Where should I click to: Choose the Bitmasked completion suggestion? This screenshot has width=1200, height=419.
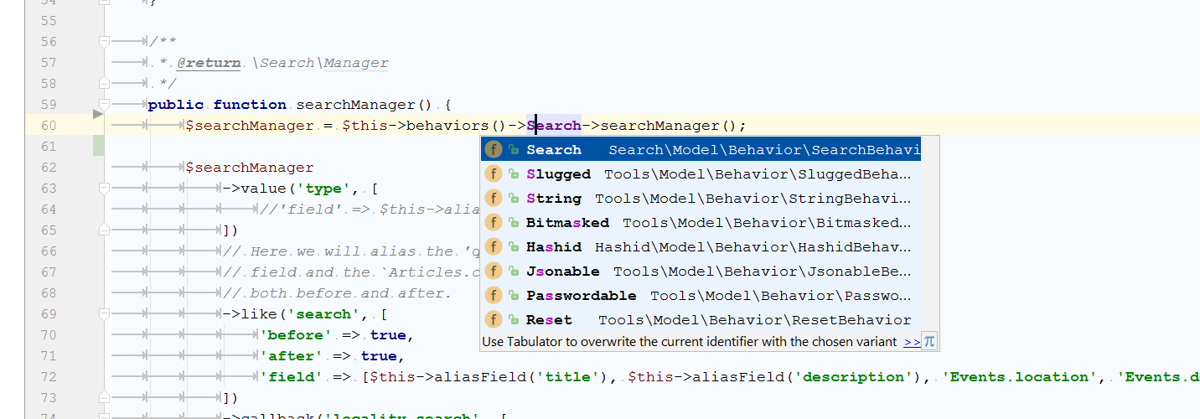701,223
